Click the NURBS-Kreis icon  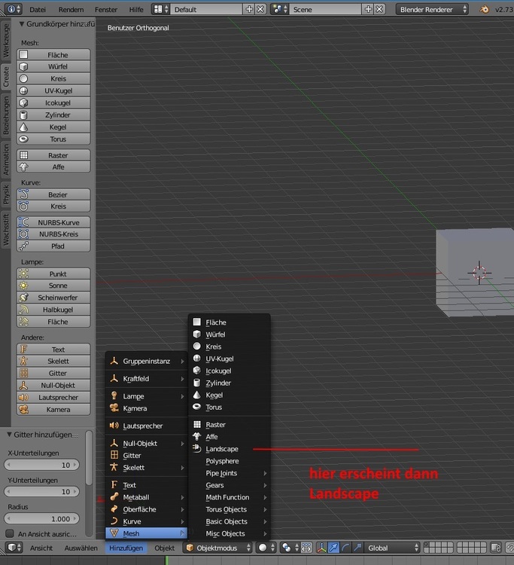24,234
